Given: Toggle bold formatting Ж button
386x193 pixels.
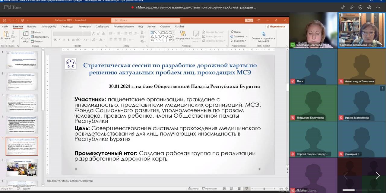Looking at the screenshot, I should pyautogui.click(x=55, y=40).
